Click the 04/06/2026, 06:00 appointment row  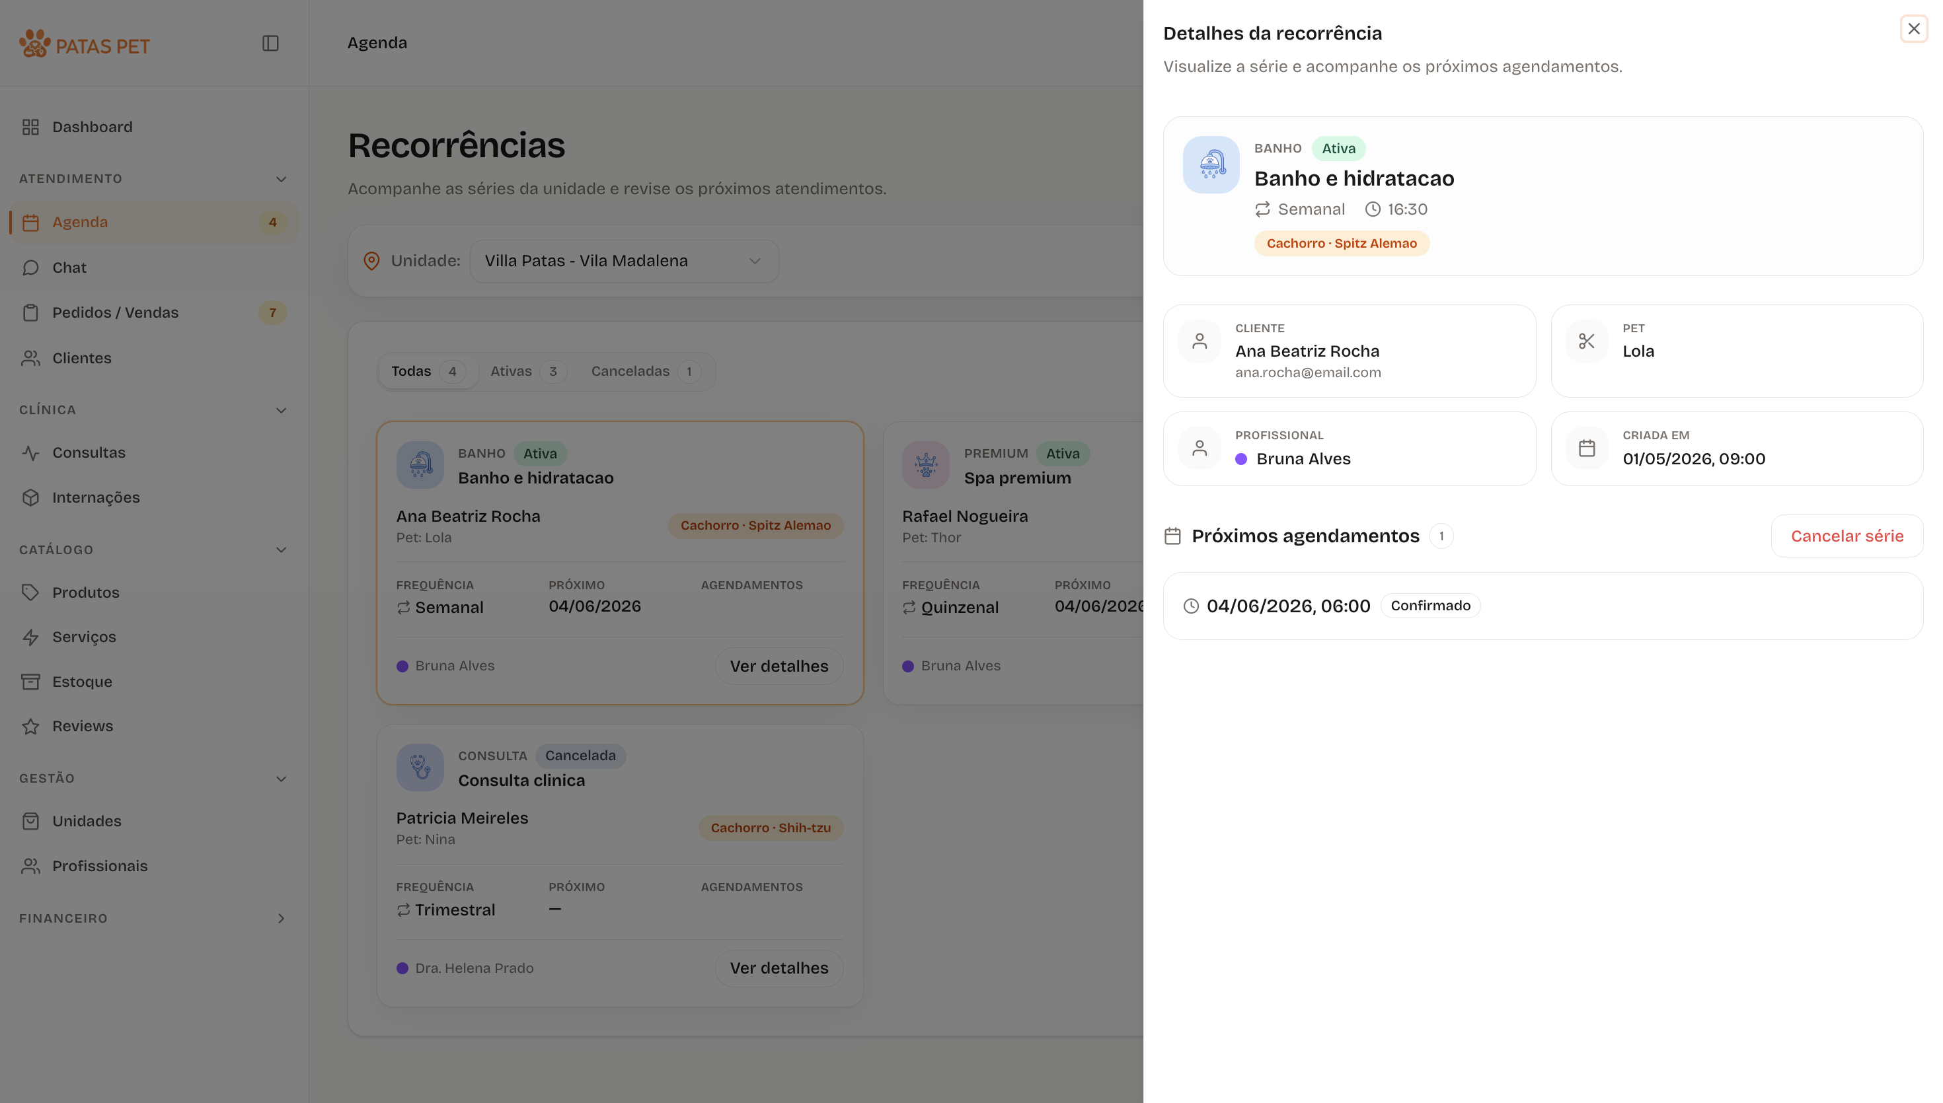pyautogui.click(x=1543, y=606)
